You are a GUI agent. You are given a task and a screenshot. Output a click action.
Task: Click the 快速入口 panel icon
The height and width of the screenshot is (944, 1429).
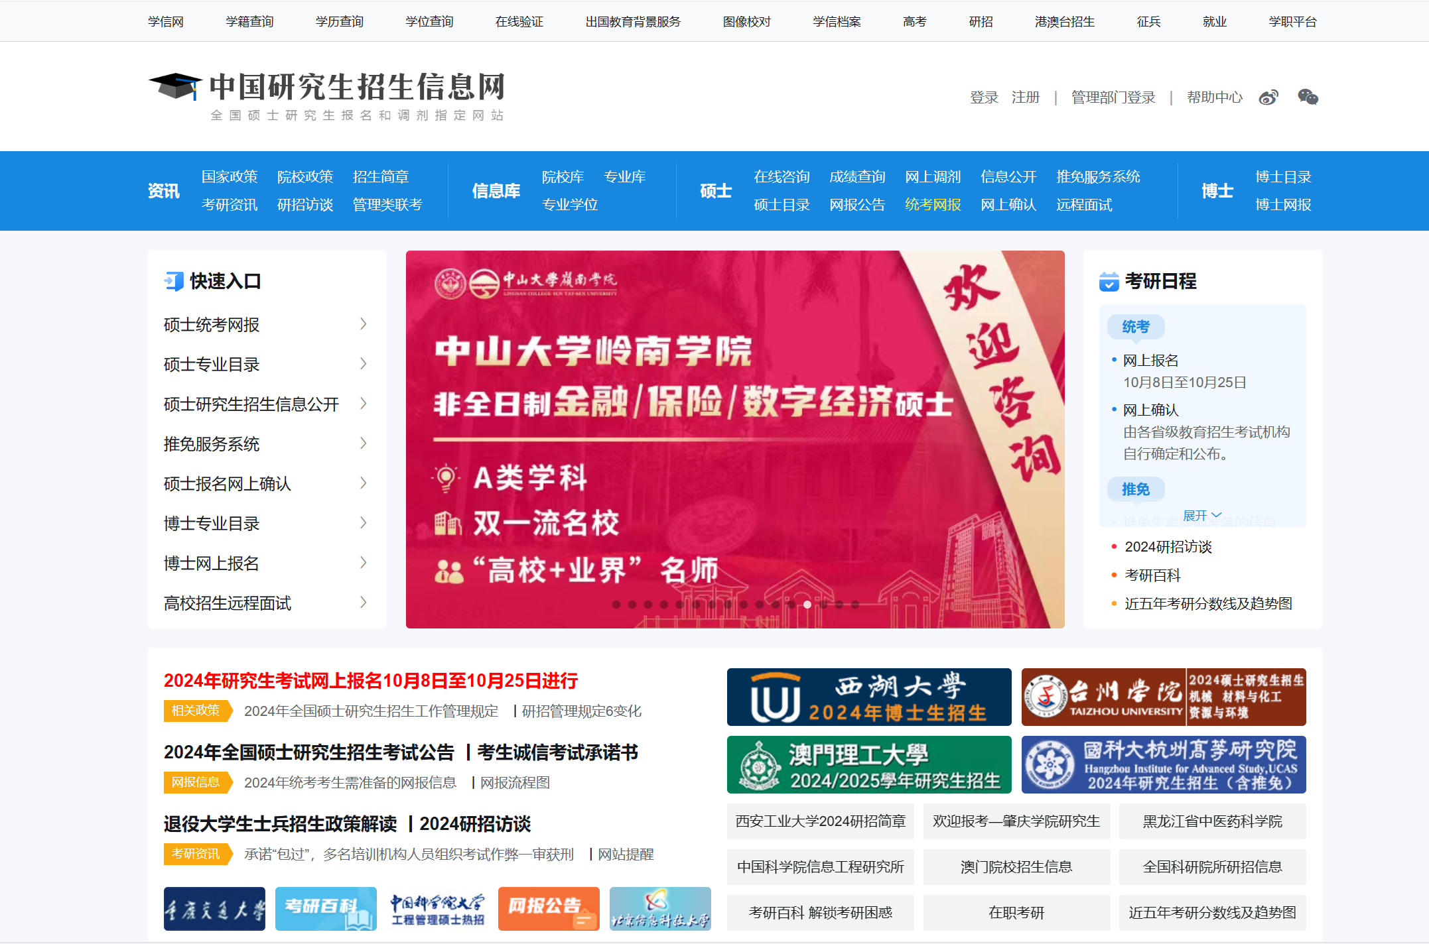point(174,281)
